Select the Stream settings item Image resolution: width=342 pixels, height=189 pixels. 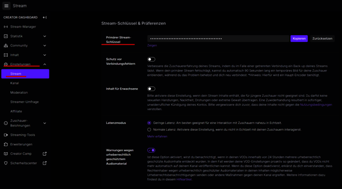(25, 74)
